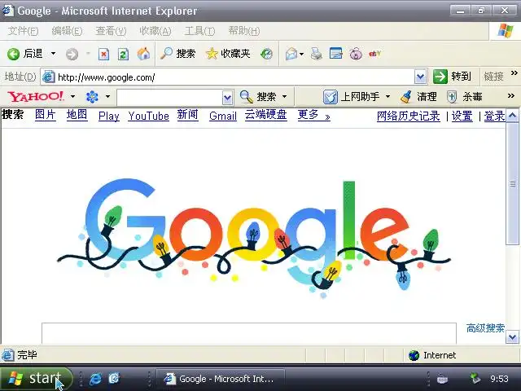Screen dimensions: 521x391
Task: Refresh the page with the green arrows icon
Action: pos(123,54)
